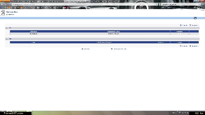Click the right link with icon below the tables
The width and height of the screenshot is (205, 115).
[119, 49]
